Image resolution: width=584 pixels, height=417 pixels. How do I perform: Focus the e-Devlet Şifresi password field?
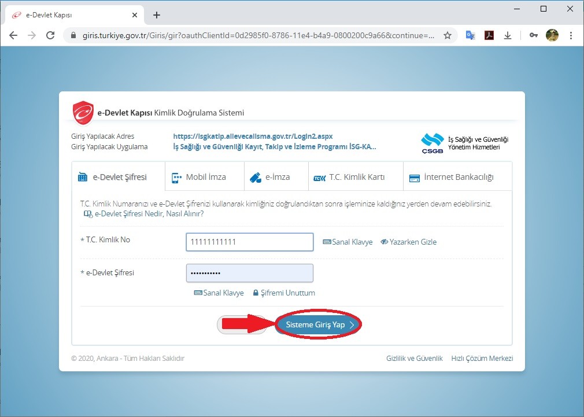pyautogui.click(x=250, y=273)
